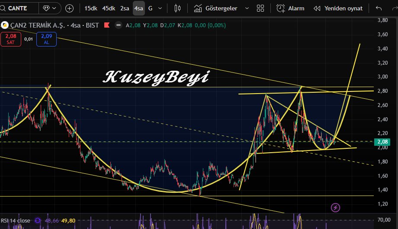Expand the timeframe interval dropdown

160,8
